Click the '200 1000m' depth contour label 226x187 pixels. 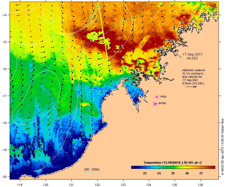[x=92, y=169]
